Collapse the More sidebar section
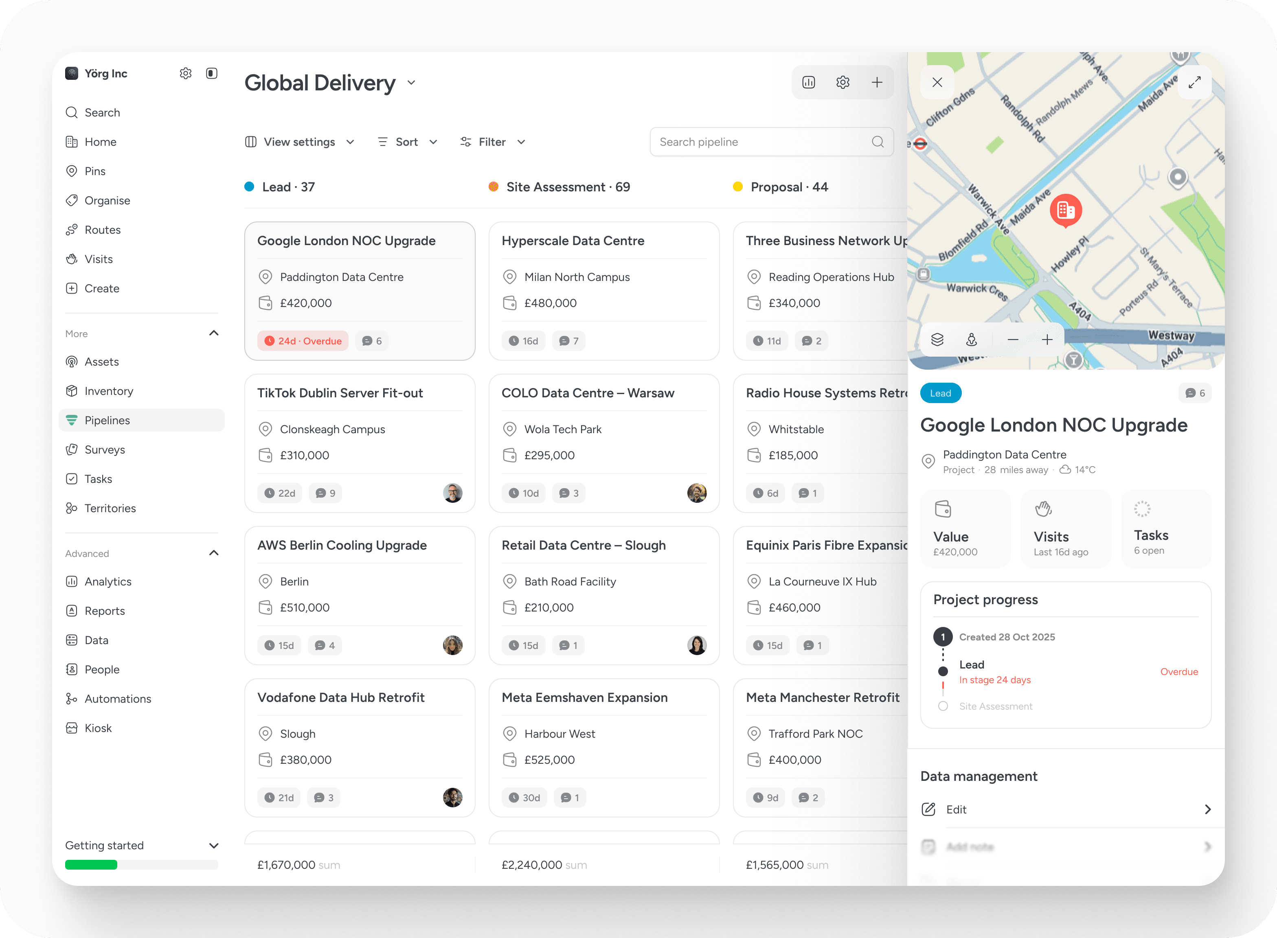This screenshot has height=938, width=1277. [213, 333]
